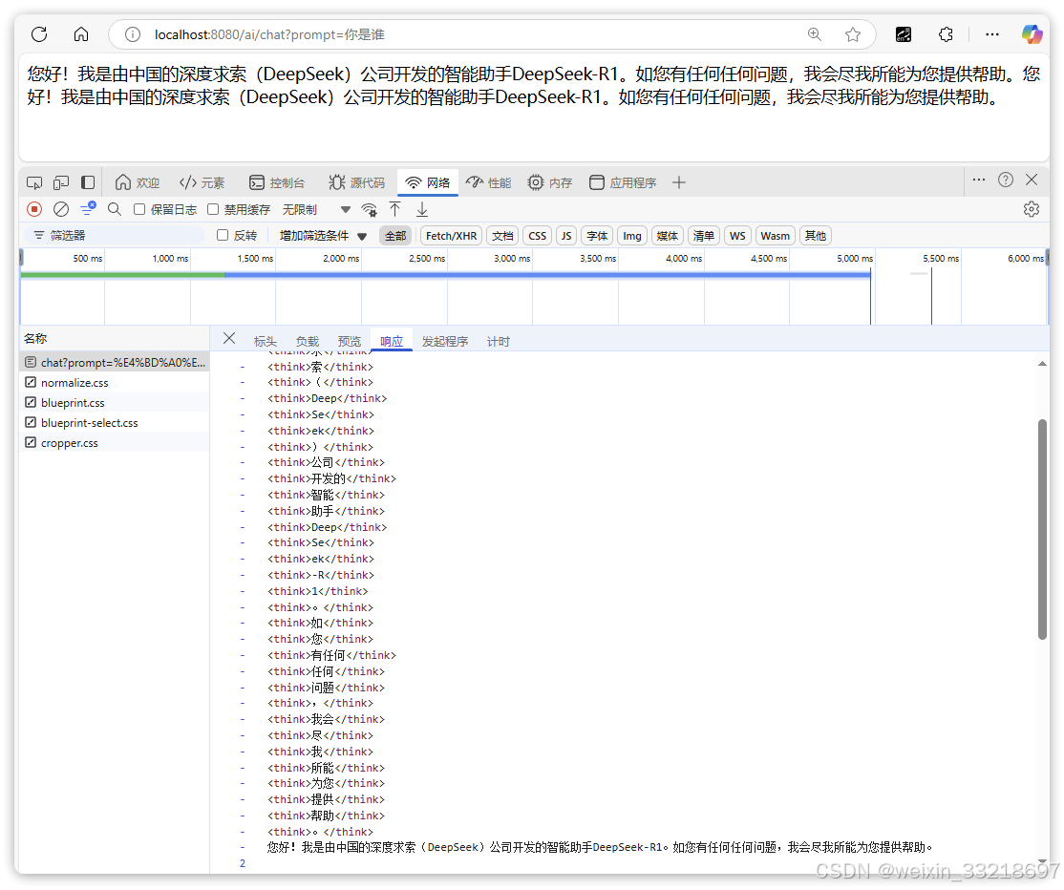Image resolution: width=1064 pixels, height=890 pixels.
Task: Select the blueprint.css request row
Action: click(115, 403)
